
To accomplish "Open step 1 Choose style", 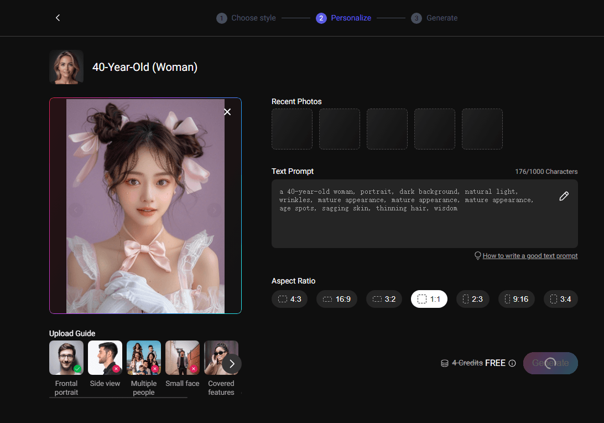I will point(246,18).
